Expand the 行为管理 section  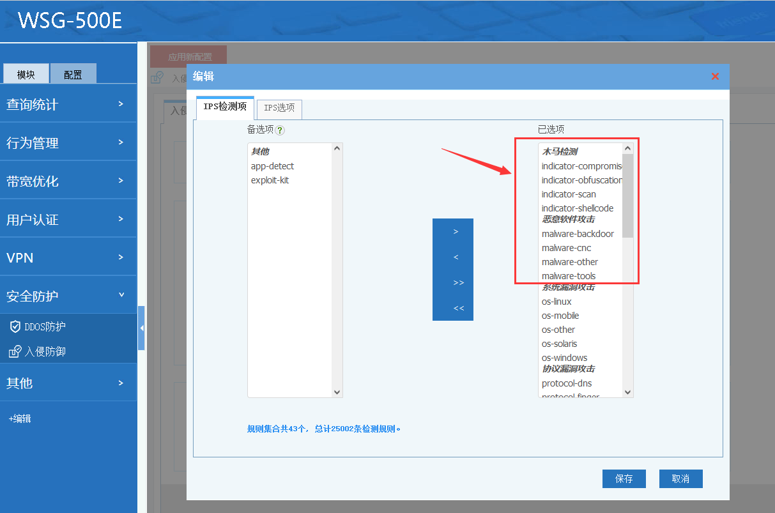pyautogui.click(x=68, y=142)
